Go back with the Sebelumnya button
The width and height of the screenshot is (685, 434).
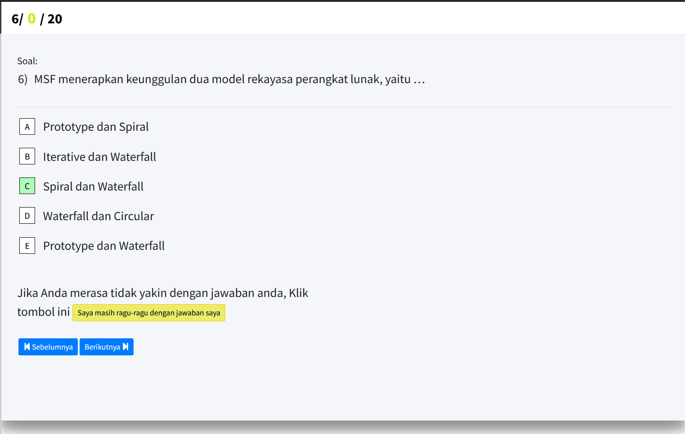48,347
